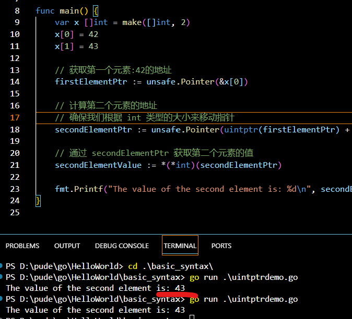
Task: Click line number 8 in the gutter
Action: (17, 10)
